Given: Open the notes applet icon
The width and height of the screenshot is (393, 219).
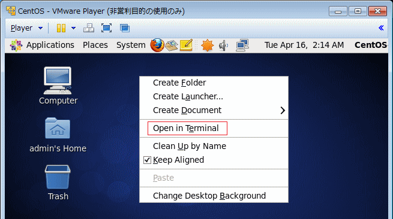Looking at the screenshot, I should [186, 45].
